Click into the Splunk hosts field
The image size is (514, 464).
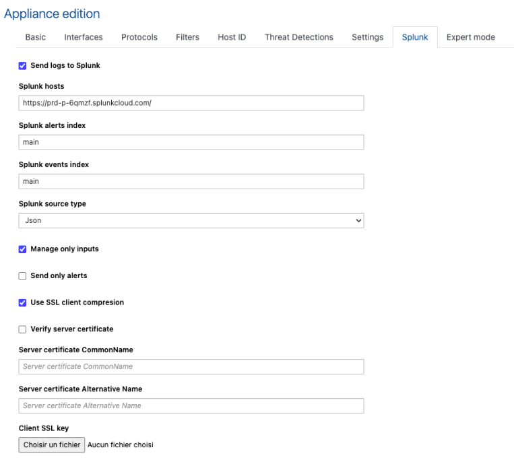191,103
